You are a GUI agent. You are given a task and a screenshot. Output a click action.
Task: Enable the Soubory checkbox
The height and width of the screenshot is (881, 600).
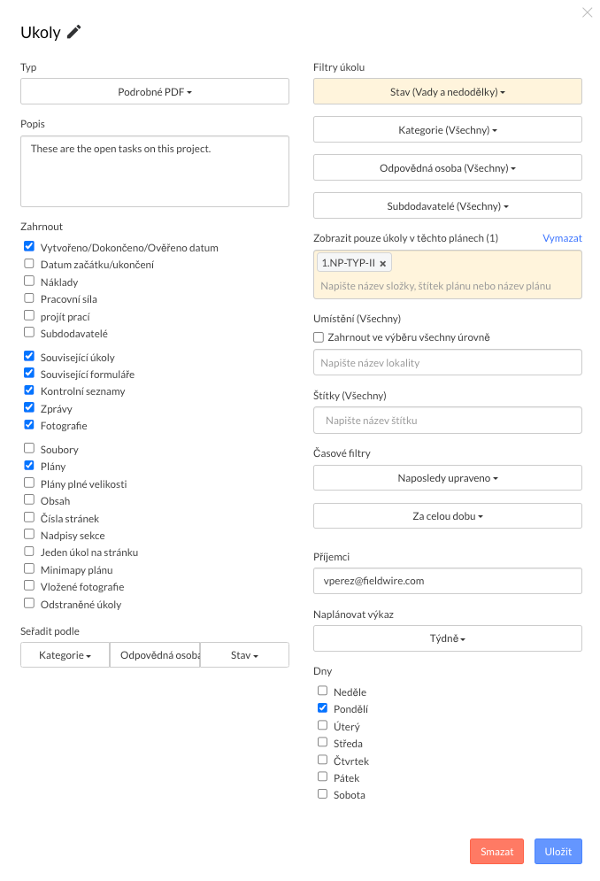pos(28,449)
